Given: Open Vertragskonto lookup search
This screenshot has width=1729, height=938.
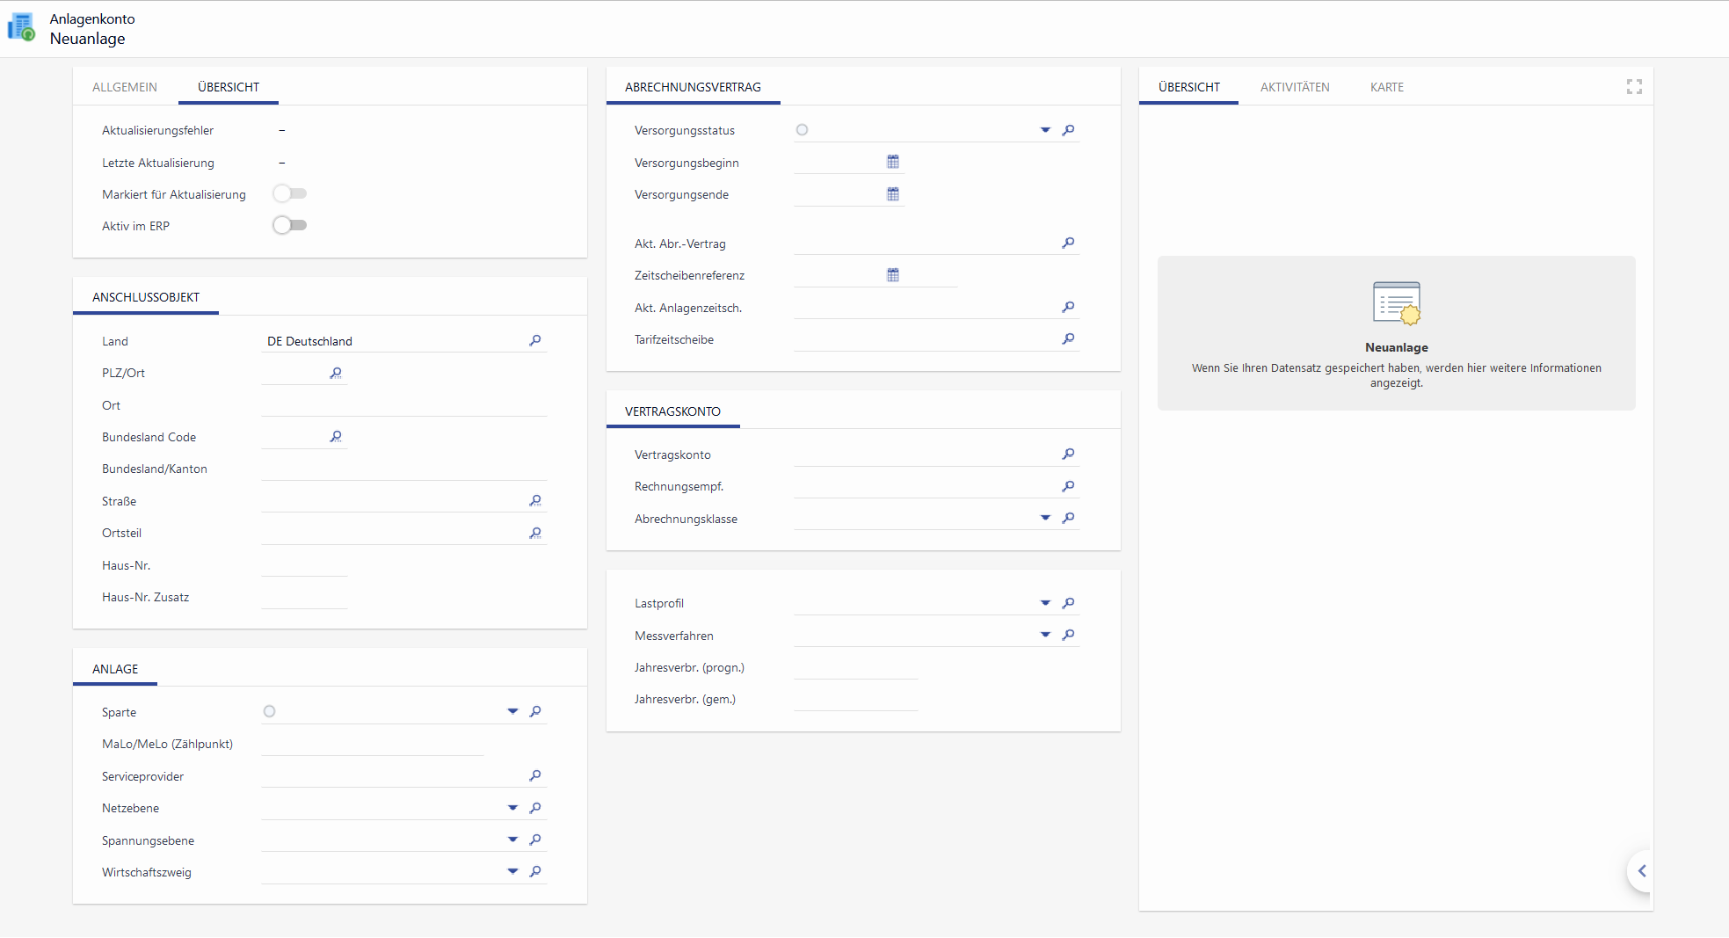Looking at the screenshot, I should tap(1068, 454).
